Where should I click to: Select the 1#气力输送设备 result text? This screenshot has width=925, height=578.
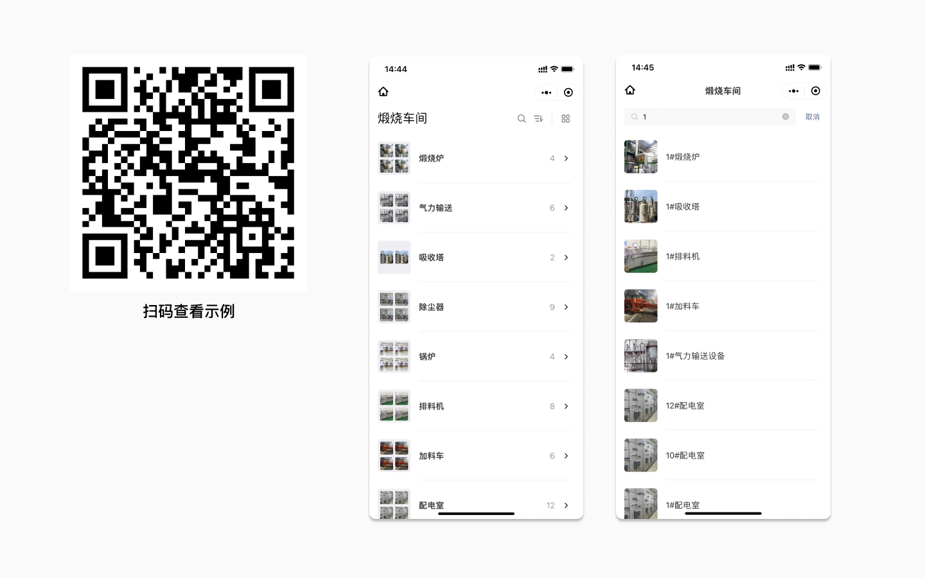click(x=695, y=356)
